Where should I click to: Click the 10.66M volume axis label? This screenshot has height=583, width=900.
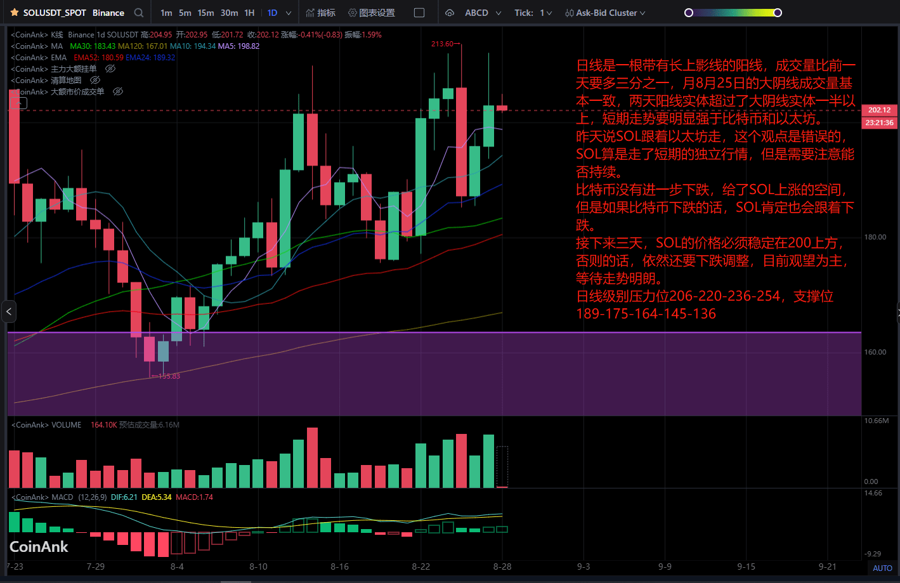coord(877,421)
